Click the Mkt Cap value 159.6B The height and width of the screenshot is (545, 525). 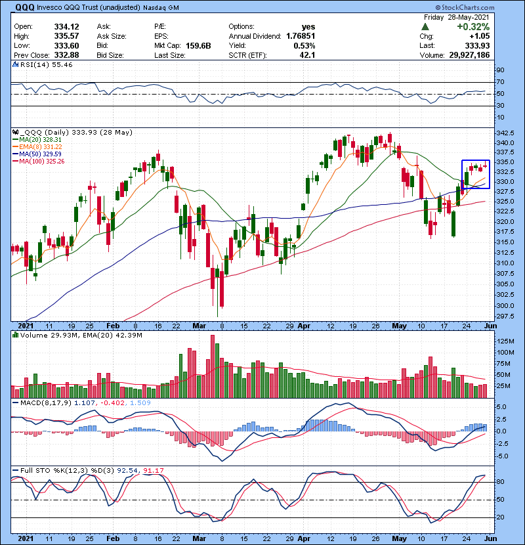tap(198, 45)
